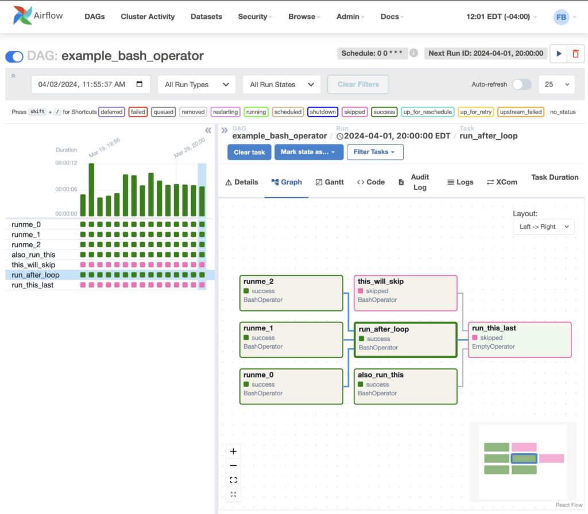Open the All Run States dropdown

(281, 84)
